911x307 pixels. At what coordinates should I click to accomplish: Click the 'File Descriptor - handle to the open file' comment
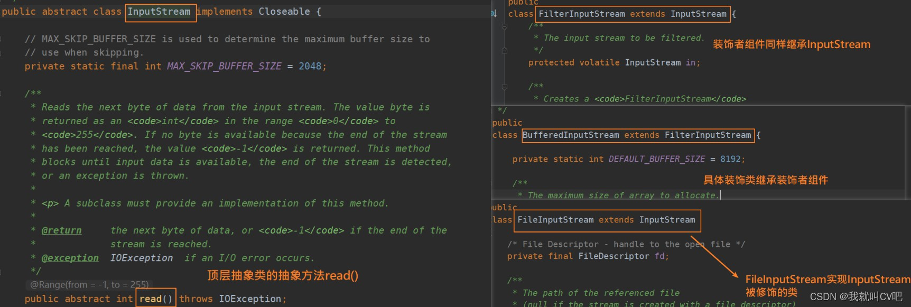tap(626, 244)
